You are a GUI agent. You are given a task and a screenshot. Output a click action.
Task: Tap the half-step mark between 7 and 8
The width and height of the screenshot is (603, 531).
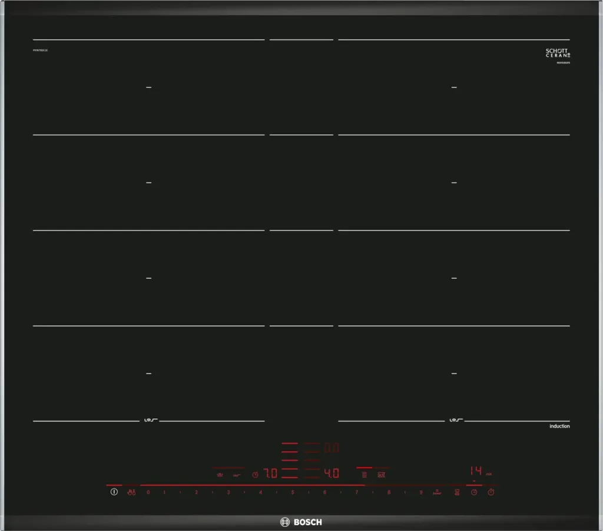point(373,492)
